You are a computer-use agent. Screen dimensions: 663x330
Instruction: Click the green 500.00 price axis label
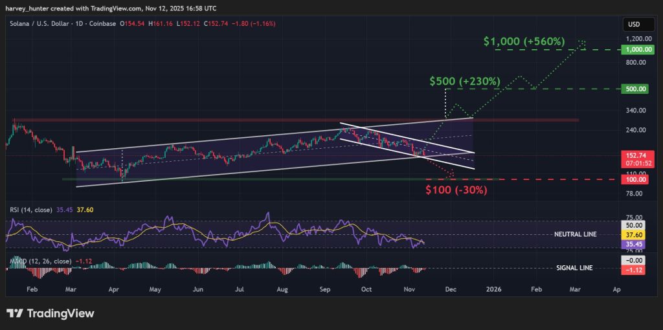633,89
